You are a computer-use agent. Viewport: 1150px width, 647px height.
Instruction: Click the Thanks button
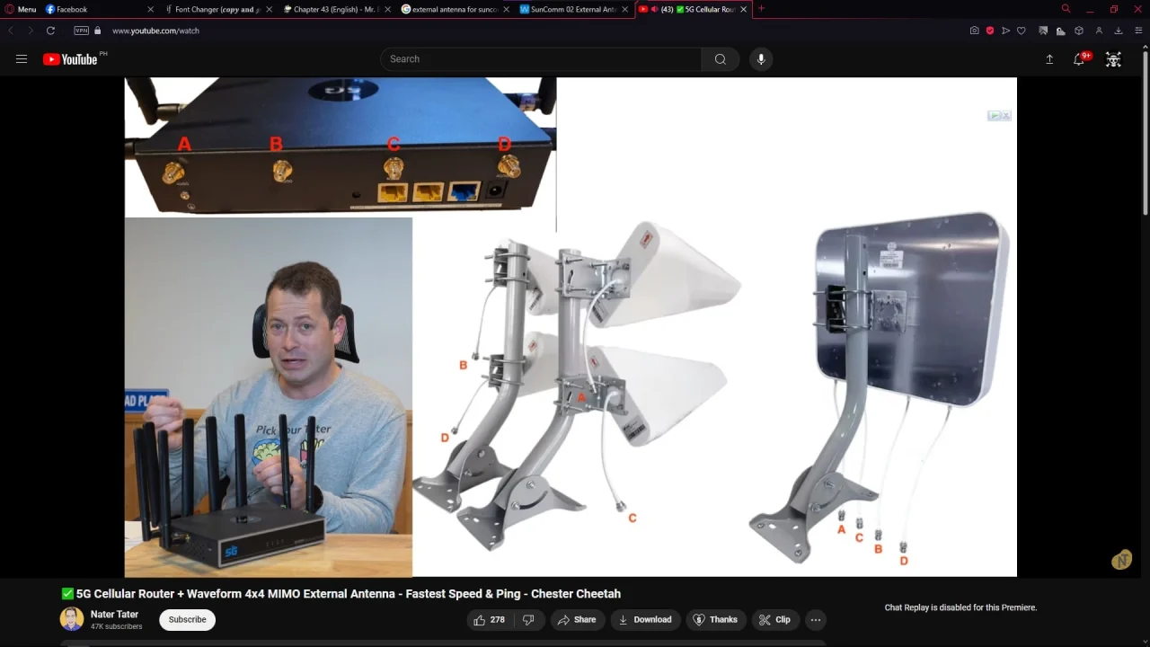[715, 619]
